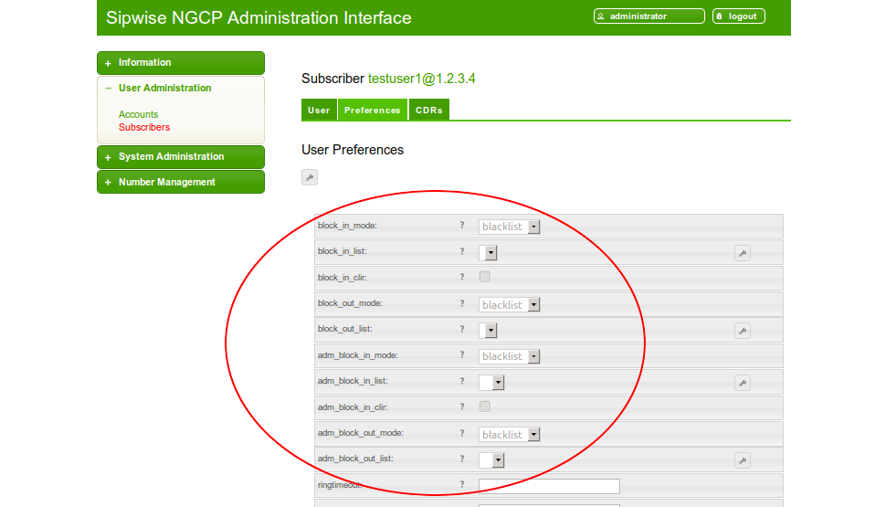The width and height of the screenshot is (886, 507).
Task: Click help question mark for block_out_mode
Action: click(462, 303)
